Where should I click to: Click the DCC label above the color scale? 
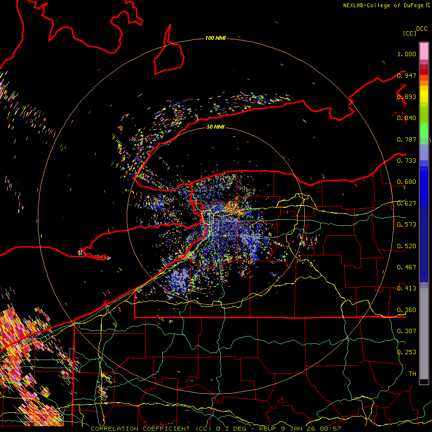click(422, 29)
